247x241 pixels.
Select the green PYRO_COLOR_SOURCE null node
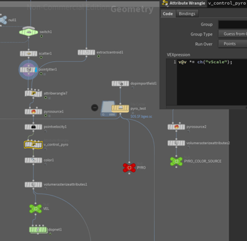tap(177, 161)
